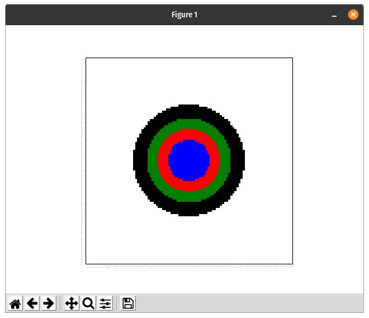Activate the pan axes tool
The height and width of the screenshot is (318, 369).
click(x=72, y=303)
